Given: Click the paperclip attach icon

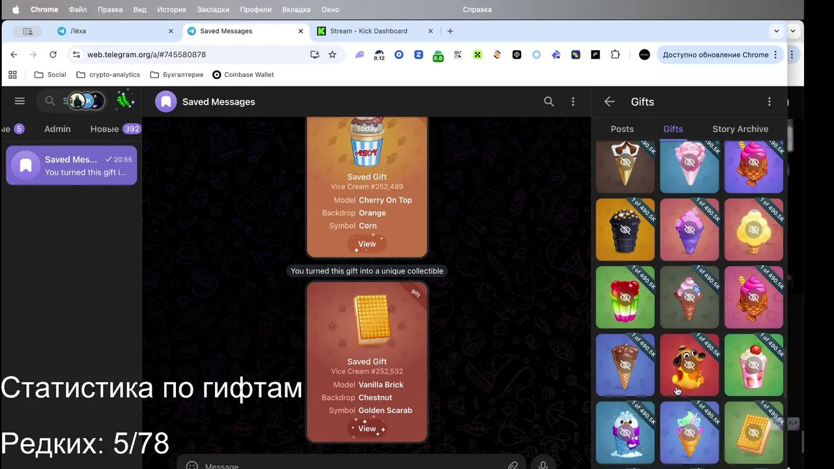Looking at the screenshot, I should [513, 466].
